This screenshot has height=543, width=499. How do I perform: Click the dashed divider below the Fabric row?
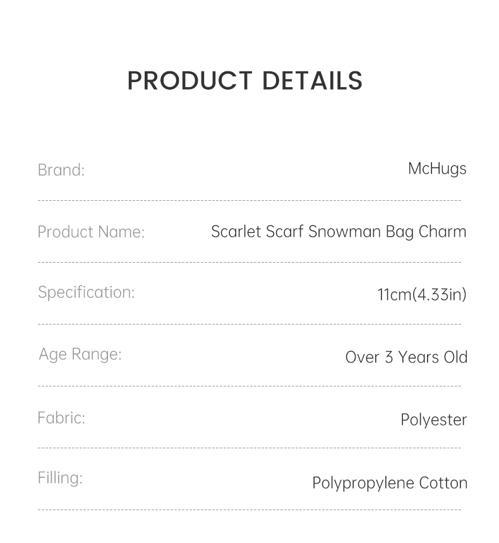249,448
